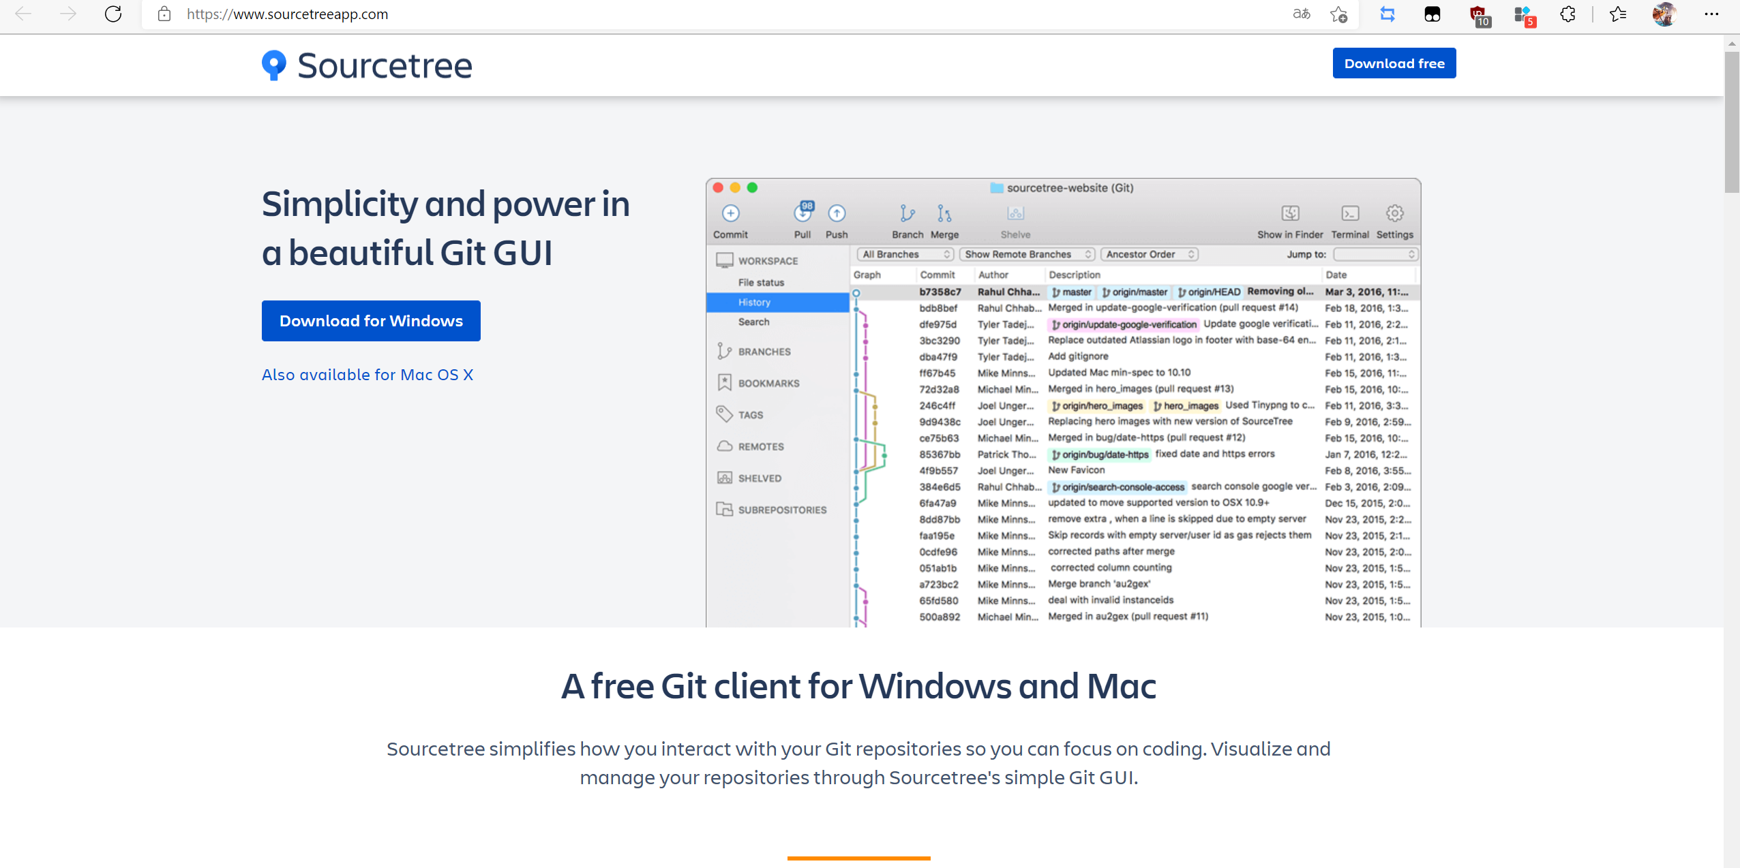The image size is (1740, 868).
Task: Open the Show Remote Branches dropdown
Action: 1026,254
